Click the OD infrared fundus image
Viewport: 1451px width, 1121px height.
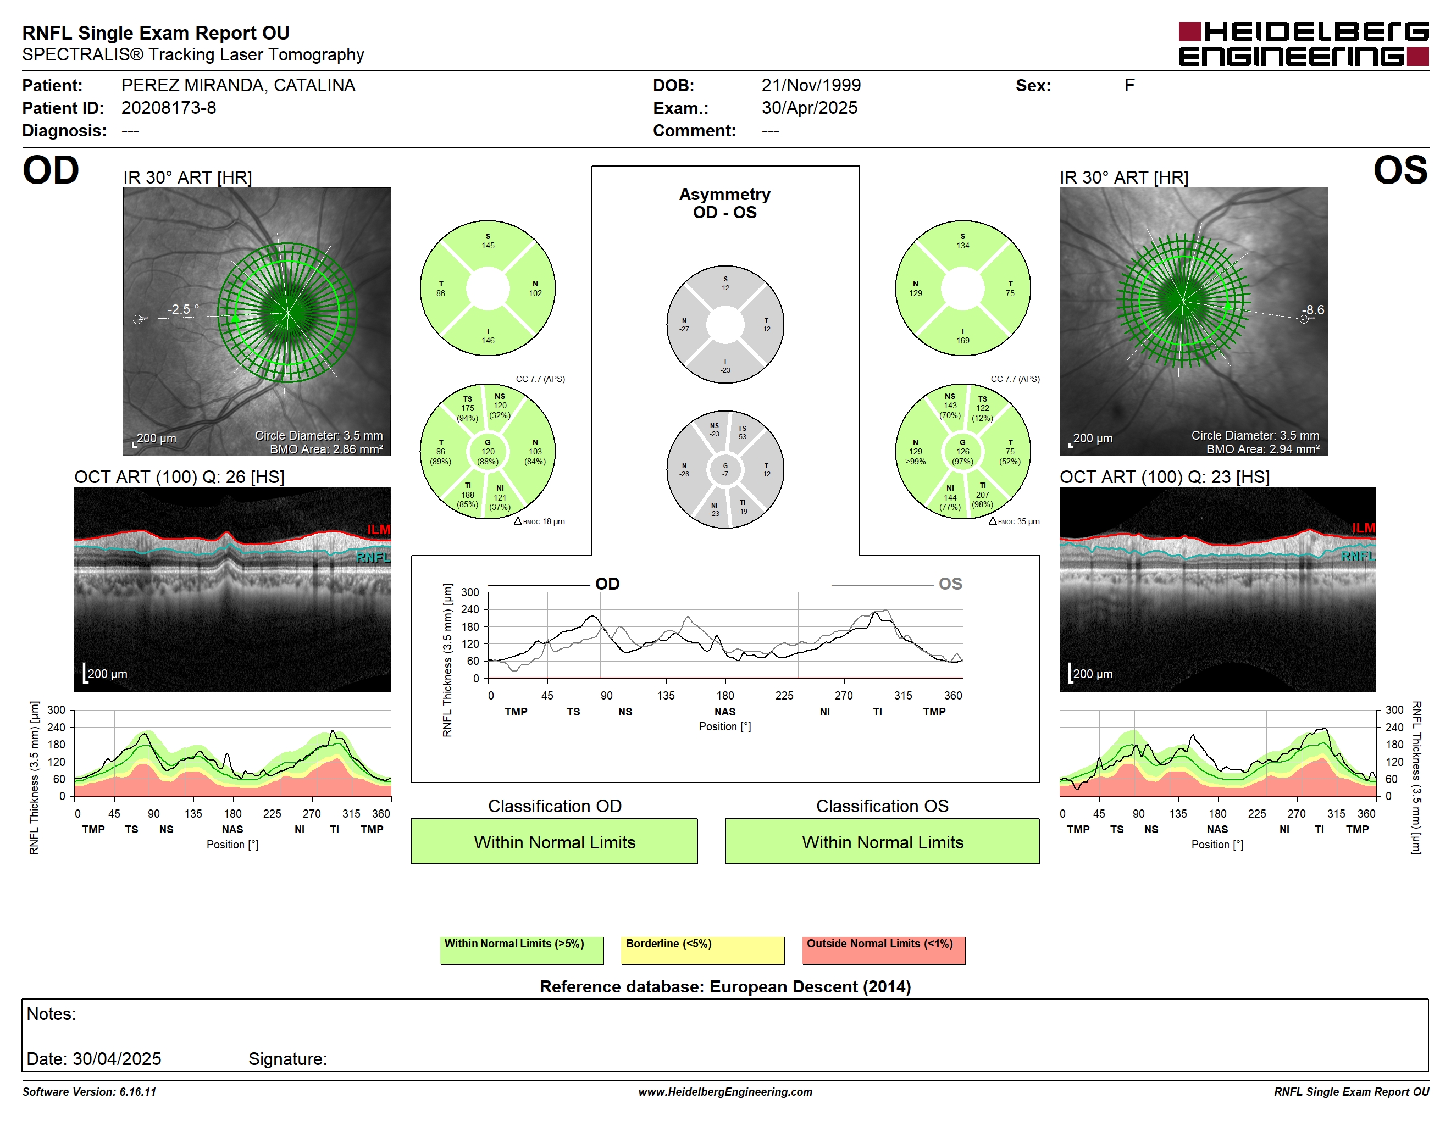coord(257,321)
